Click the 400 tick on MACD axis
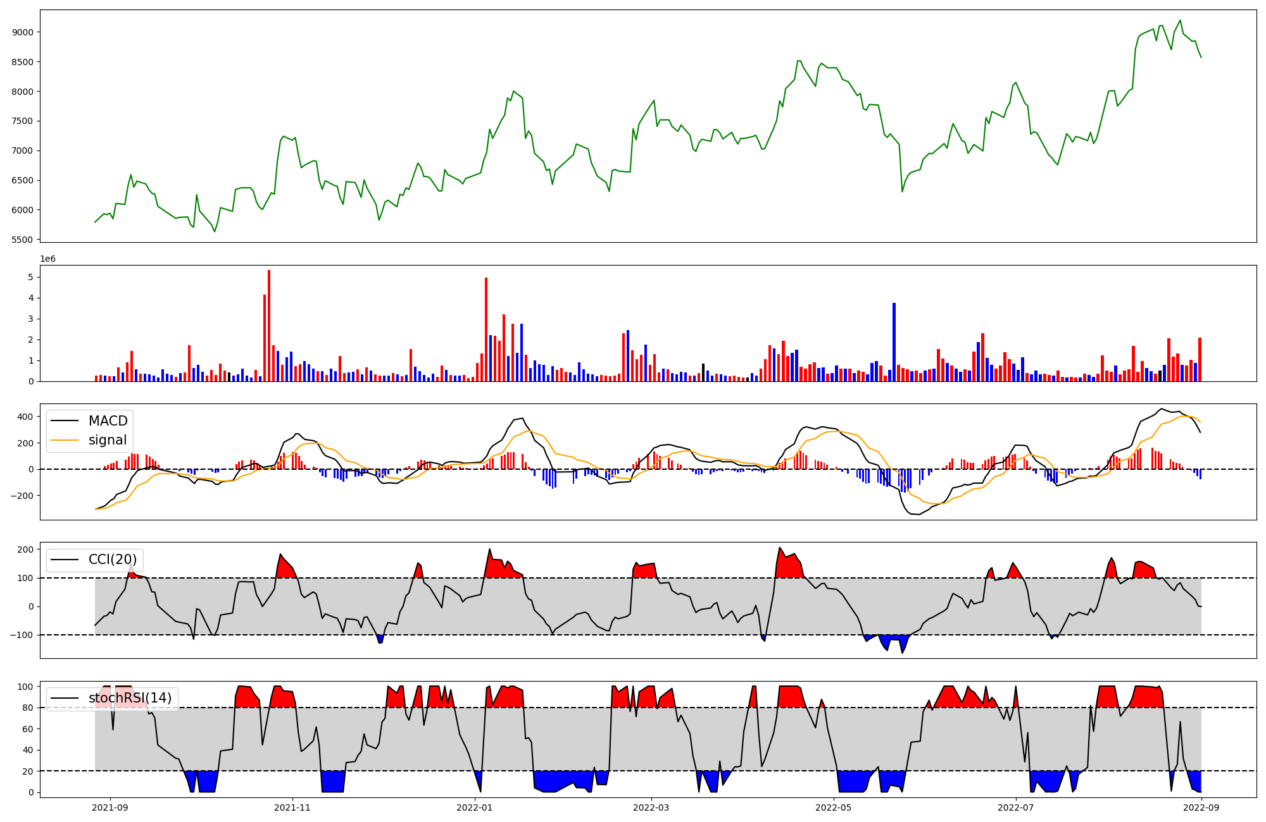1266x822 pixels. tap(26, 417)
